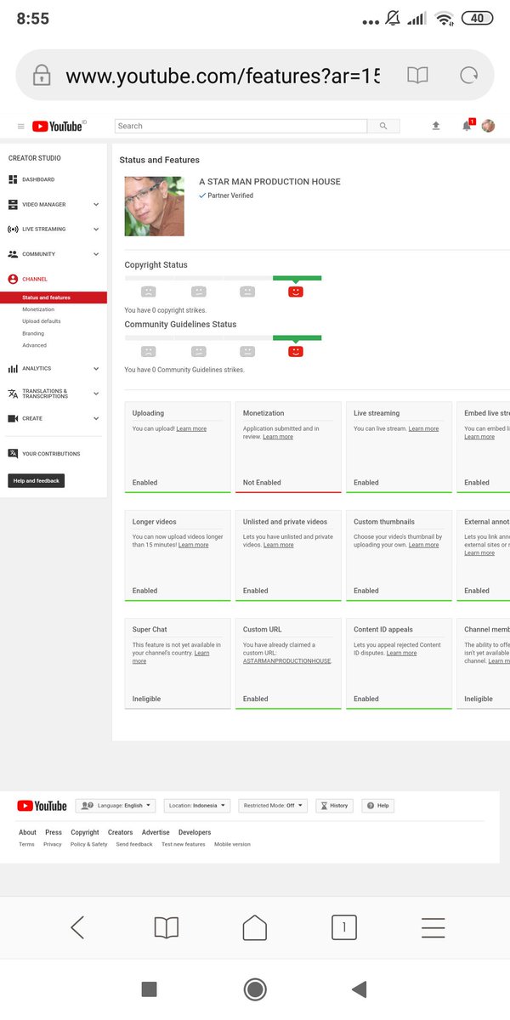Click the Your Contributions icon
The height and width of the screenshot is (1020, 510).
13,454
